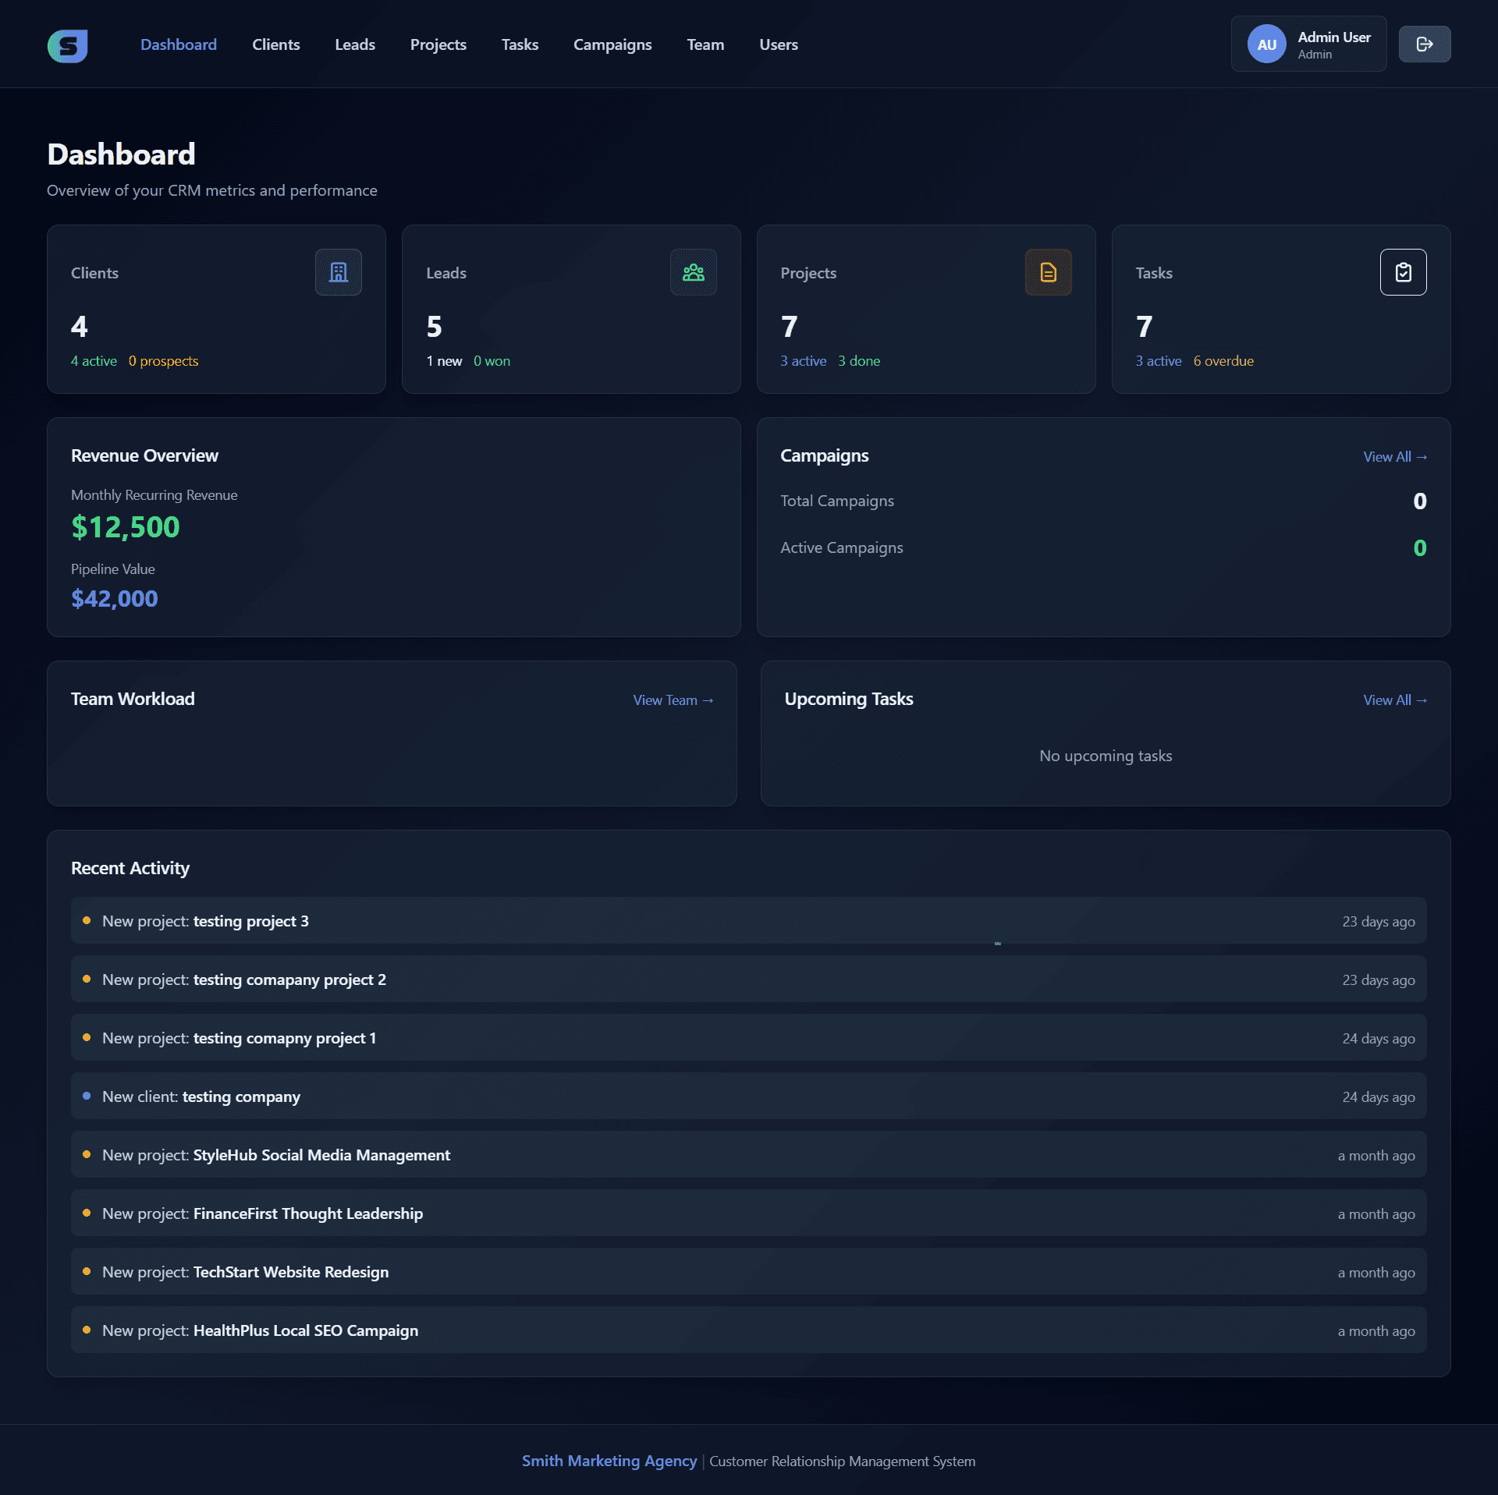The image size is (1498, 1495).
Task: Click the '6 overdue' tasks text
Action: [x=1223, y=361]
